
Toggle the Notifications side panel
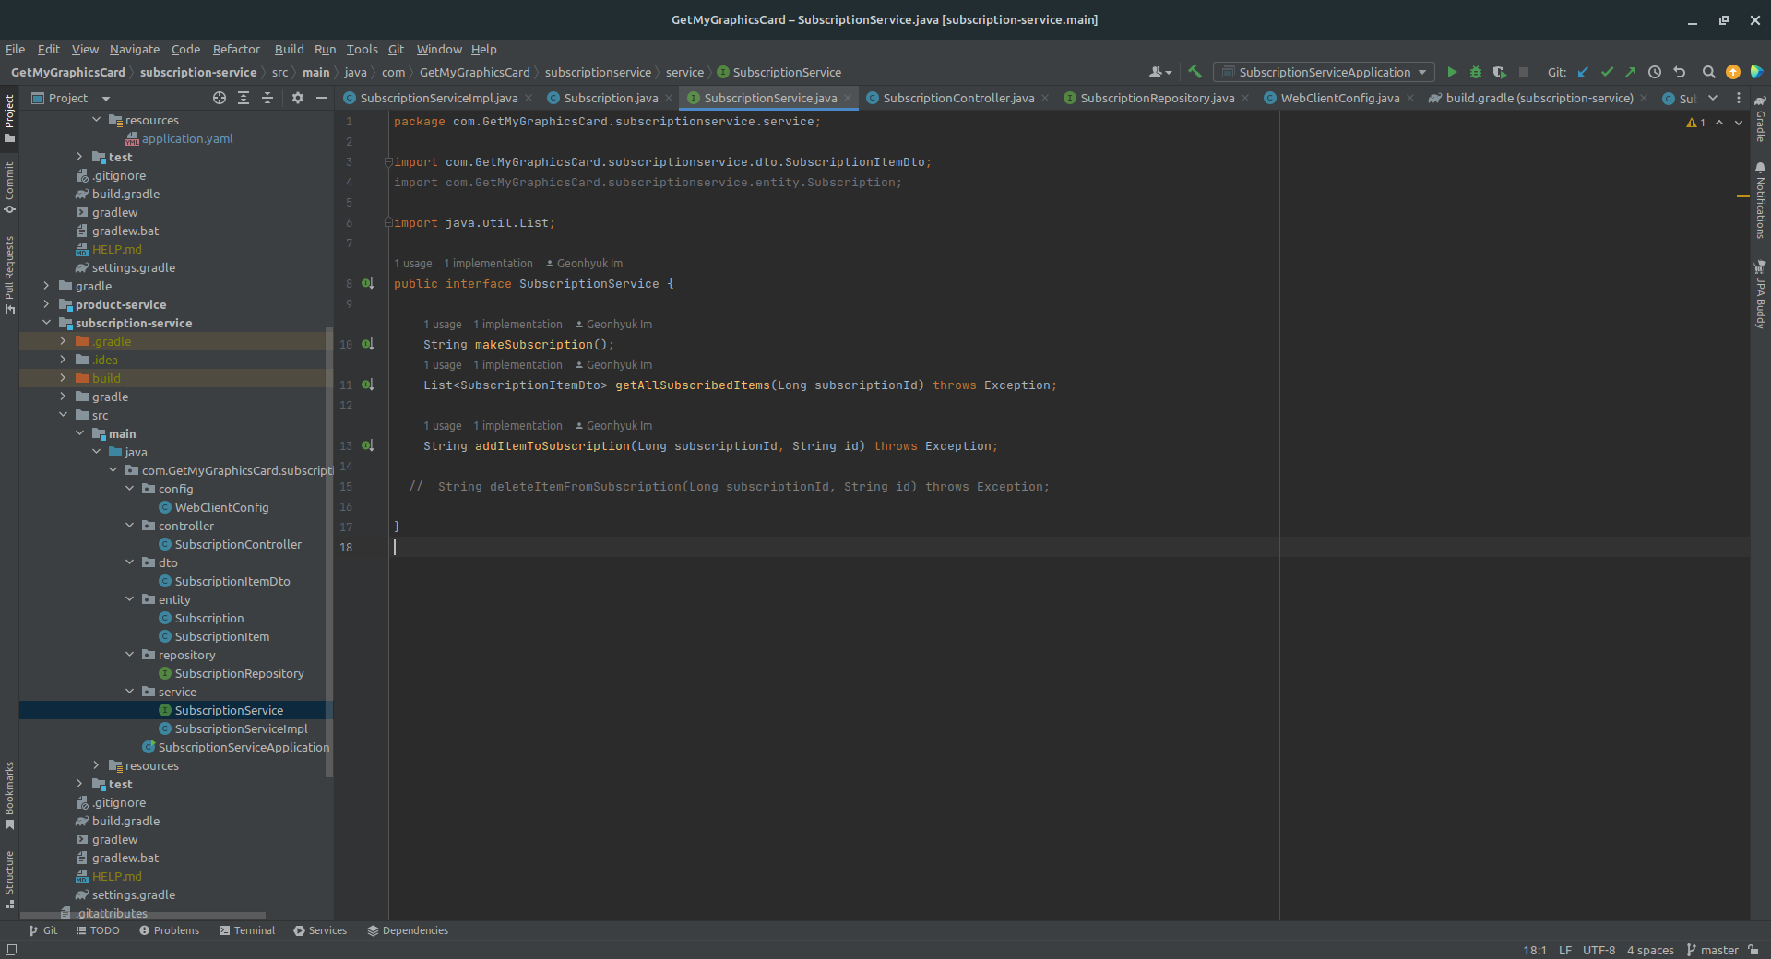[x=1760, y=201]
